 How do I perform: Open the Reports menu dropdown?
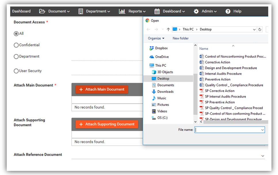click(x=137, y=11)
